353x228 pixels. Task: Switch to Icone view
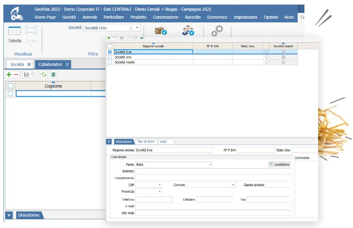[x=31, y=34]
